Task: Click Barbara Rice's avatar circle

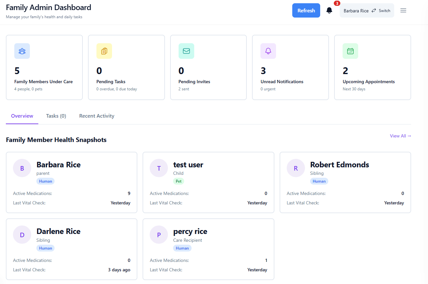Action: pos(22,168)
